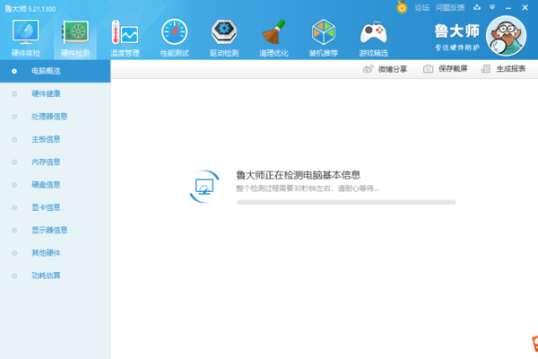Open 驱动检测 driver detection

[224, 36]
